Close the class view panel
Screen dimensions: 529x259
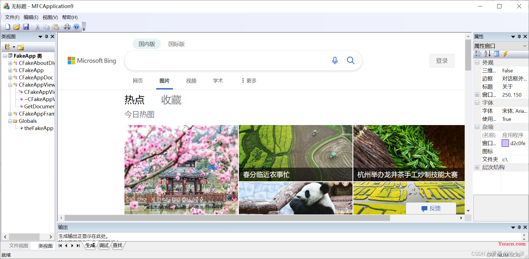(x=52, y=36)
